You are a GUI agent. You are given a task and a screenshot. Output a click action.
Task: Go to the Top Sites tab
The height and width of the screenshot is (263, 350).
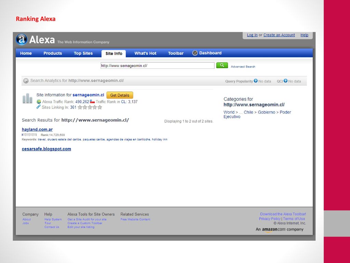[x=83, y=53]
